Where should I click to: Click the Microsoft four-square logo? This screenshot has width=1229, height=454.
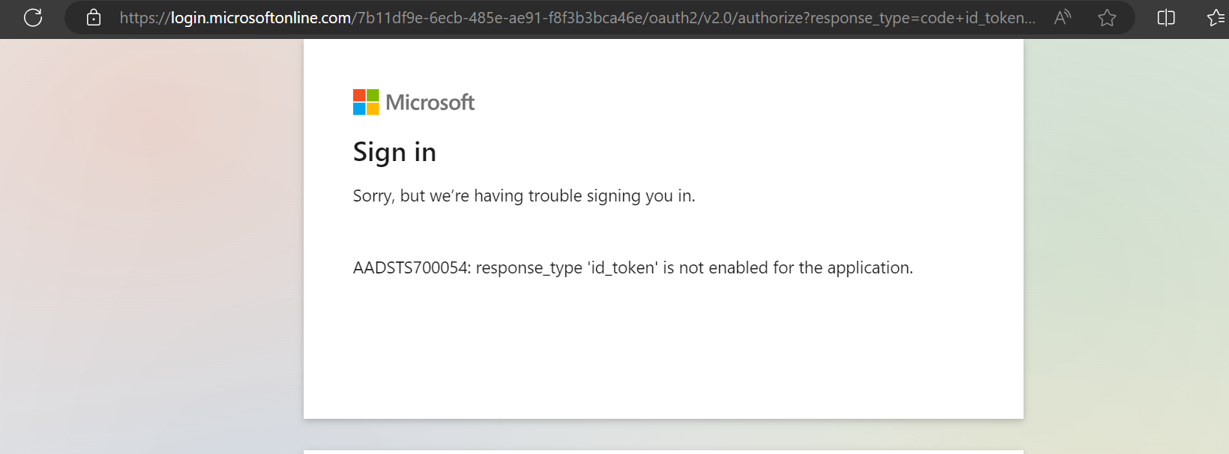pyautogui.click(x=364, y=101)
